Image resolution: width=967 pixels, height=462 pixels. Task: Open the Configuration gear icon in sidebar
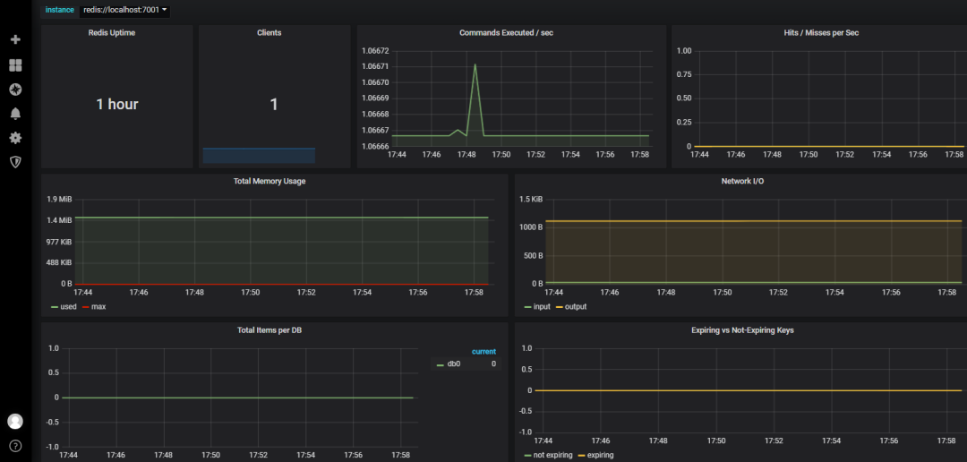[15, 138]
